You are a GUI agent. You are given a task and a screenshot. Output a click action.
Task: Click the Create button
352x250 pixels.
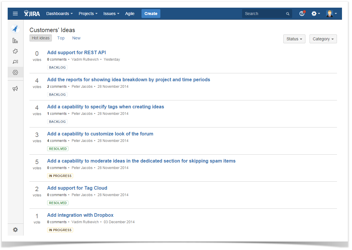(151, 14)
